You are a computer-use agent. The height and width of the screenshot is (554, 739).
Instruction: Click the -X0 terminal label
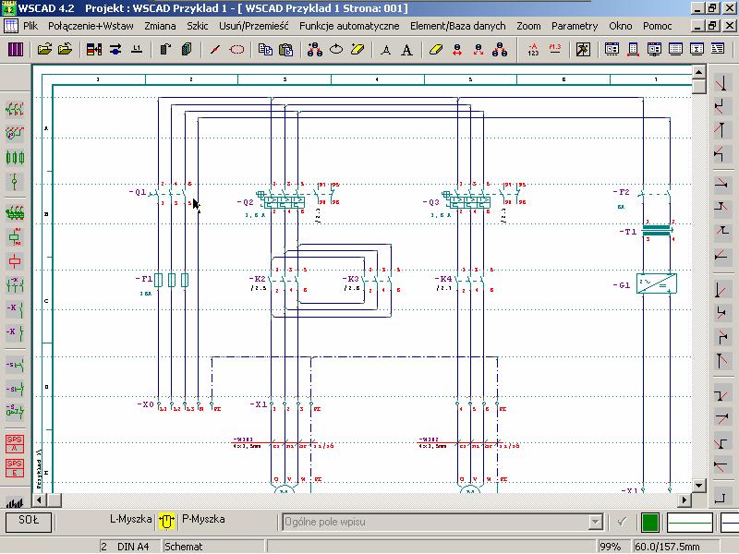(145, 404)
